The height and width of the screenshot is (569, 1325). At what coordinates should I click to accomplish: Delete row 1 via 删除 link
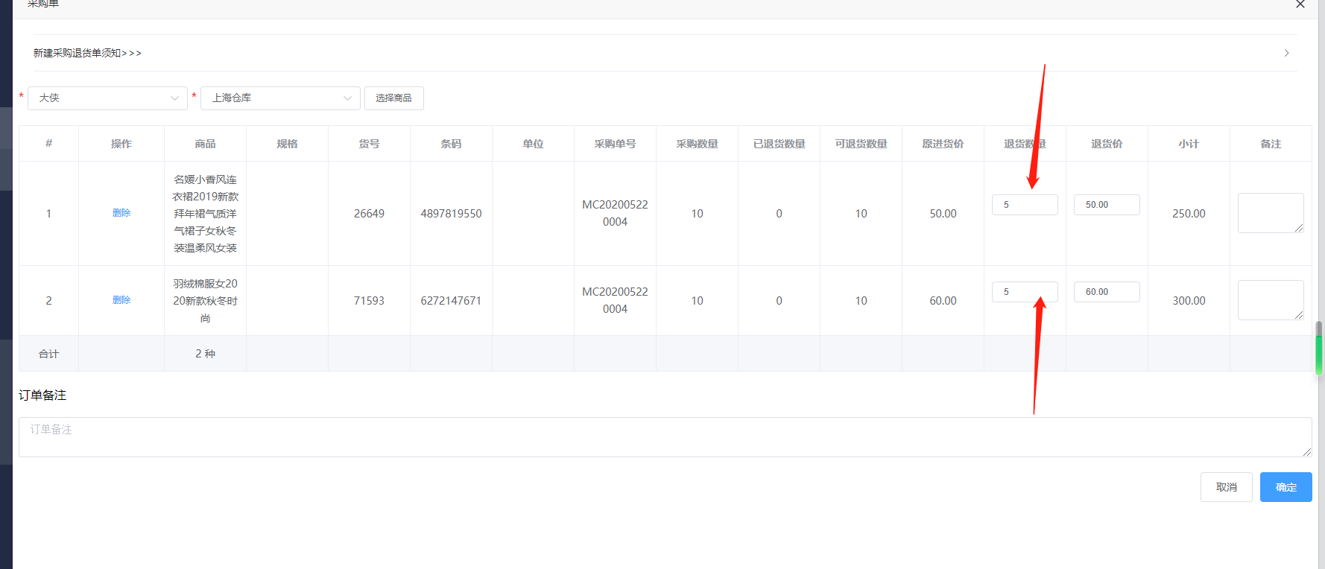pyautogui.click(x=121, y=213)
